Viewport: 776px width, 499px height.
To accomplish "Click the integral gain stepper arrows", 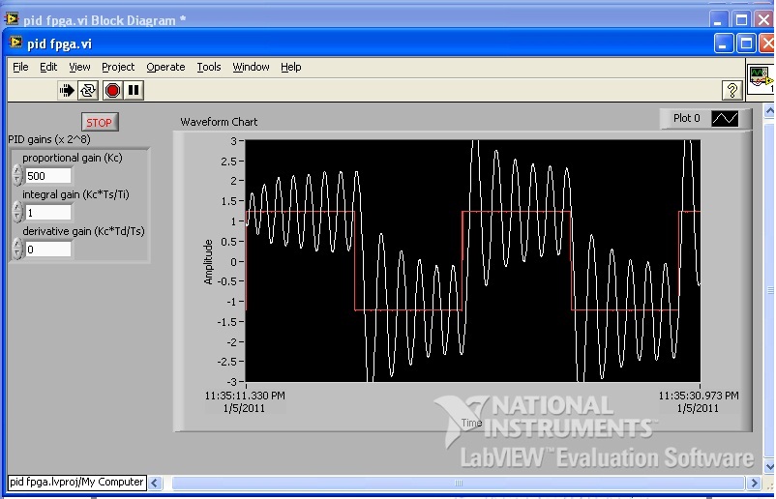I will point(17,212).
